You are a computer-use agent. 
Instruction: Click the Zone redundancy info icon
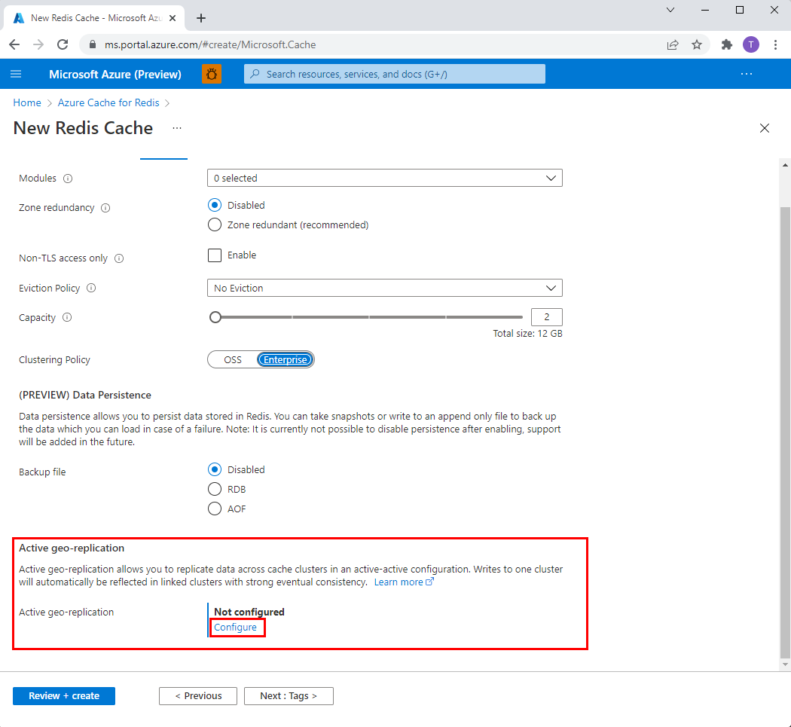tap(105, 207)
